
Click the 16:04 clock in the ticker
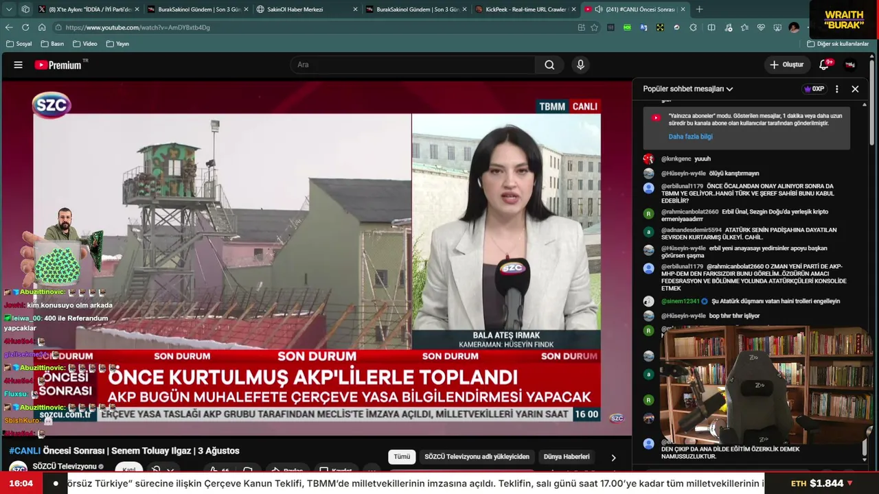(21, 483)
